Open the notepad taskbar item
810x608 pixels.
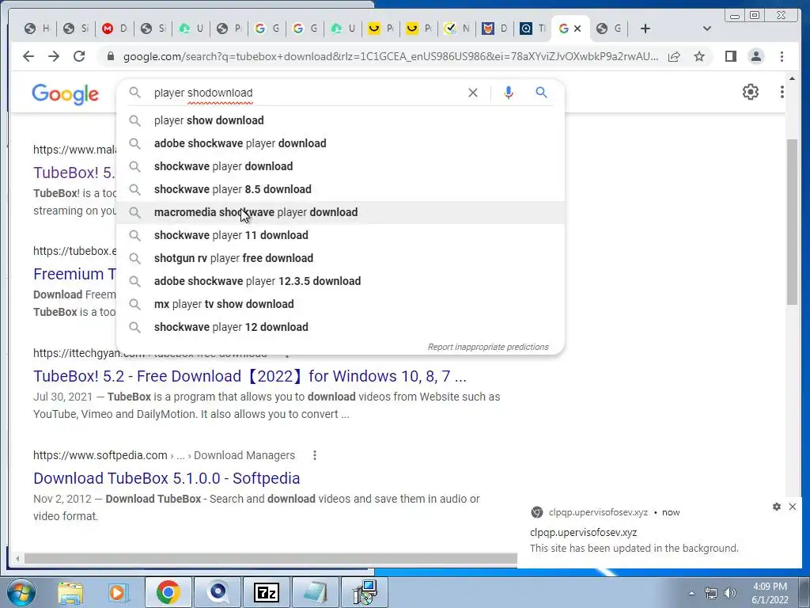[315, 592]
